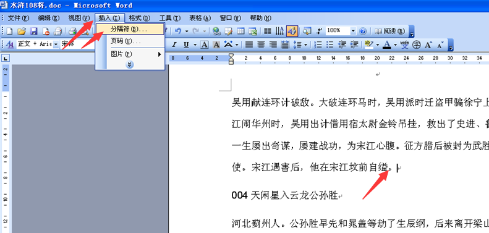Expand the style box dropdown arrow
Screen dimensions: 489x233
(x=56, y=44)
